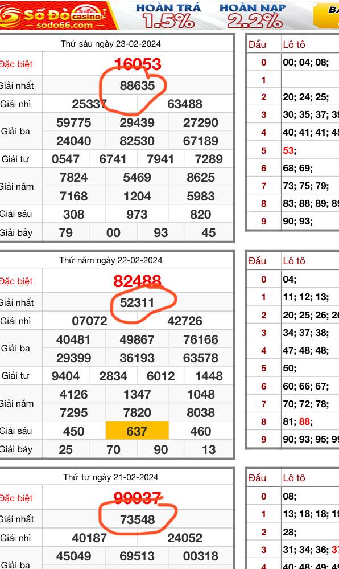Click the date header Thứ năm 22-02-2024
The width and height of the screenshot is (339, 569).
coord(110,260)
